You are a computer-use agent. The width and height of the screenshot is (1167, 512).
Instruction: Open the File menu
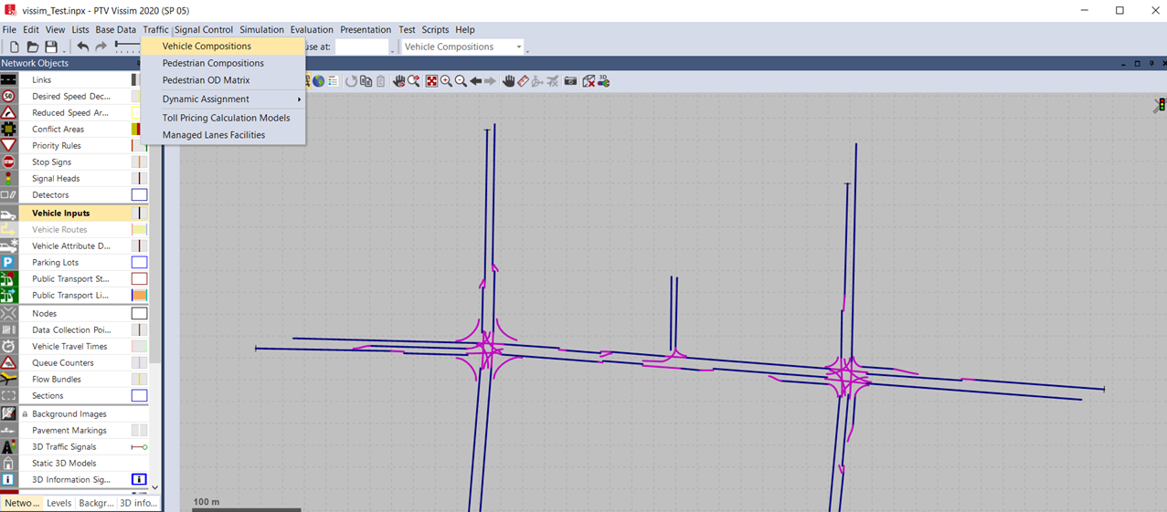[x=9, y=30]
